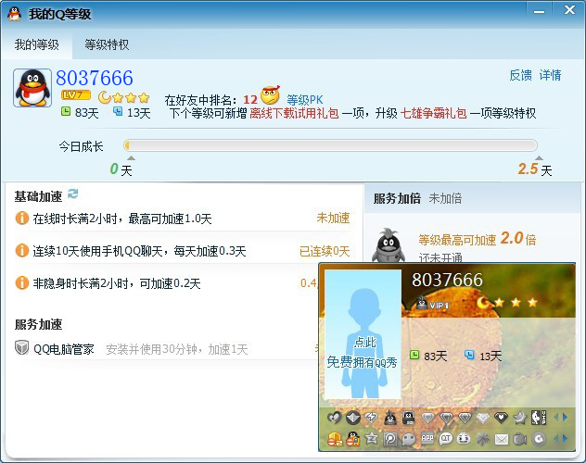The image size is (586, 463).
Task: Open the QQ电脑管家 service item
Action: tap(64, 349)
